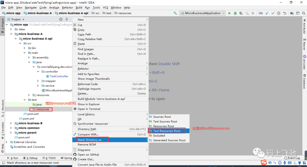The width and height of the screenshot is (307, 167).
Task: Run MicroBusinessAApplication with green play icon
Action: pos(229,13)
